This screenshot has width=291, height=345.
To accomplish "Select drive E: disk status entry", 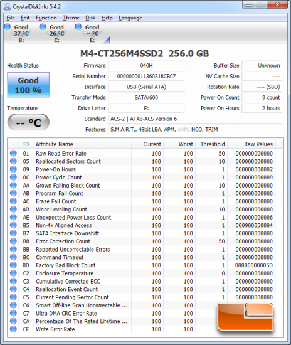I will [x=92, y=33].
